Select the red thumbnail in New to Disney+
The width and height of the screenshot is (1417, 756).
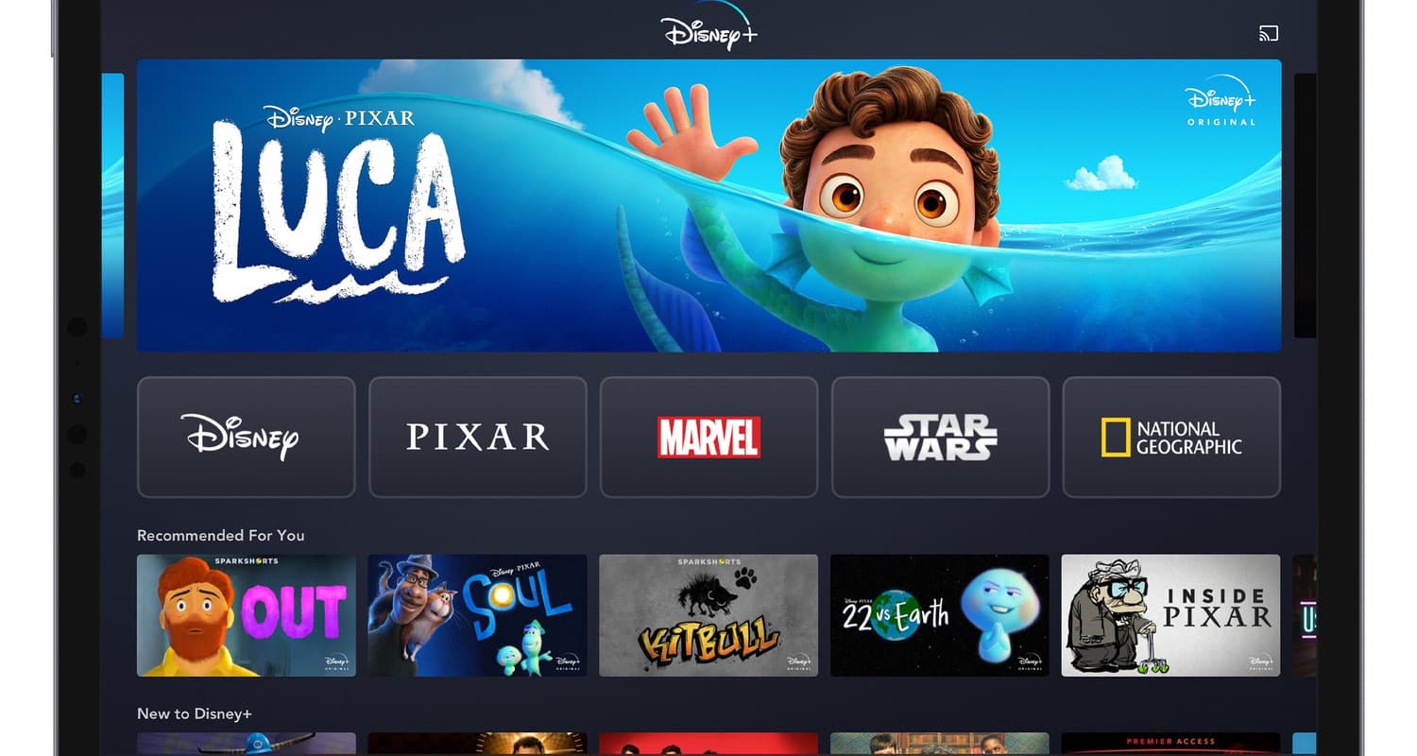[709, 745]
